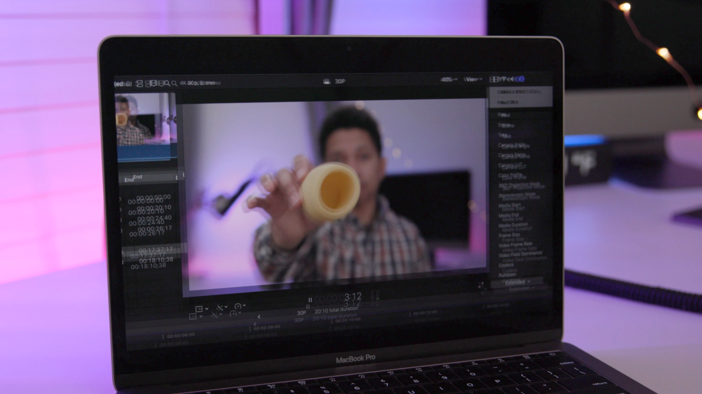Pause playback with the pause button
This screenshot has height=394, width=702.
(x=310, y=300)
